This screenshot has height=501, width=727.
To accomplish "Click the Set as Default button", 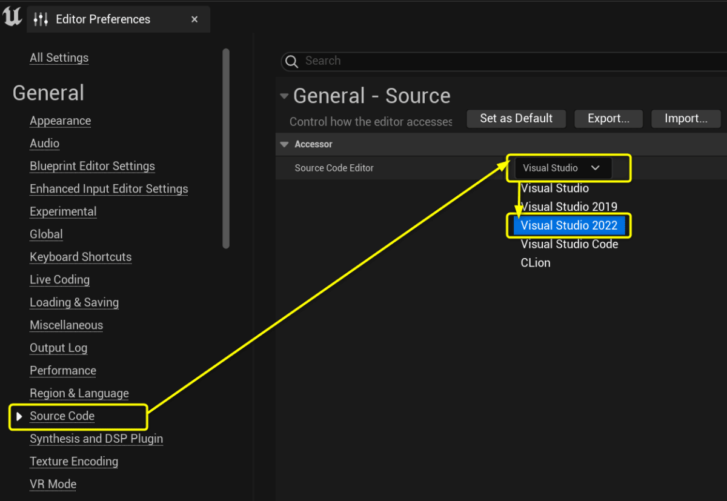I will (516, 118).
